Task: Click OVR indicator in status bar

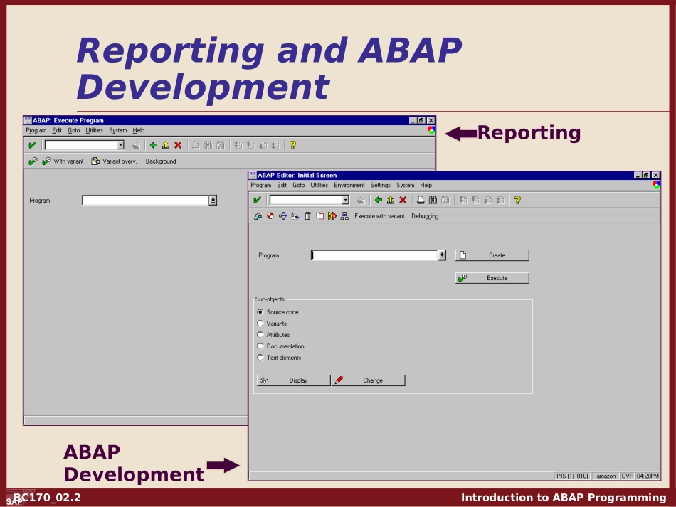Action: pos(628,476)
